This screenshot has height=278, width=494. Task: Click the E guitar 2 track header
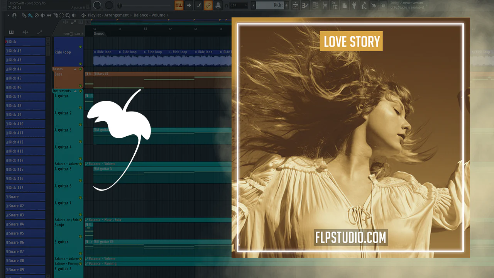[x=68, y=271]
